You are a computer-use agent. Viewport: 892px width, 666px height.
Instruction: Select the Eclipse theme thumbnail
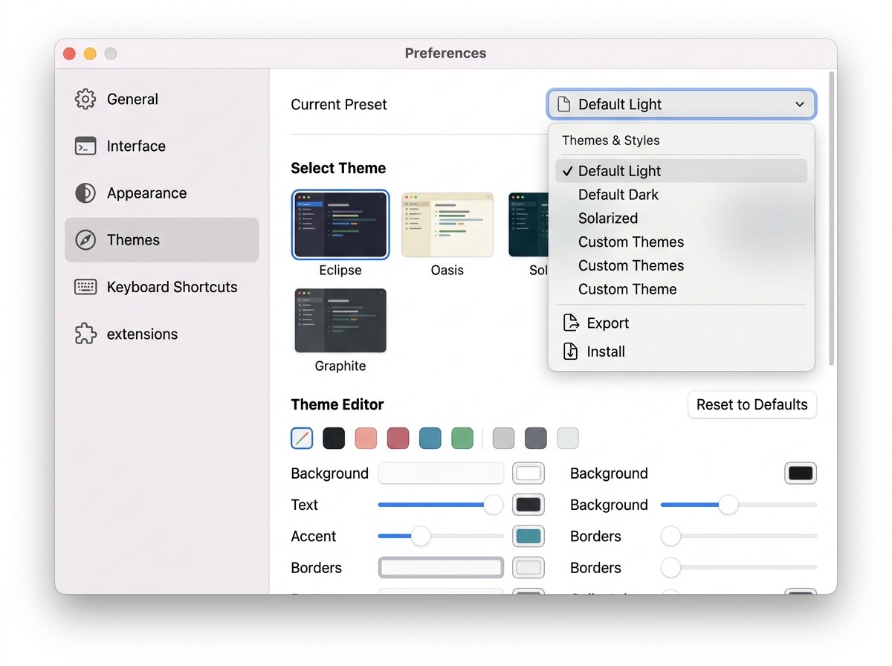[x=340, y=224]
